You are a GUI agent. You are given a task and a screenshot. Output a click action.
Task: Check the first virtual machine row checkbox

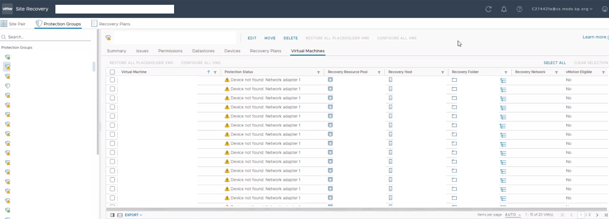(x=113, y=80)
